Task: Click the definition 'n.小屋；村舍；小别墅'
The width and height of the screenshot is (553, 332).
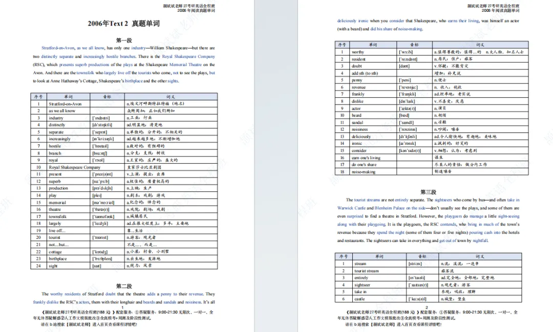Action: click(148, 252)
